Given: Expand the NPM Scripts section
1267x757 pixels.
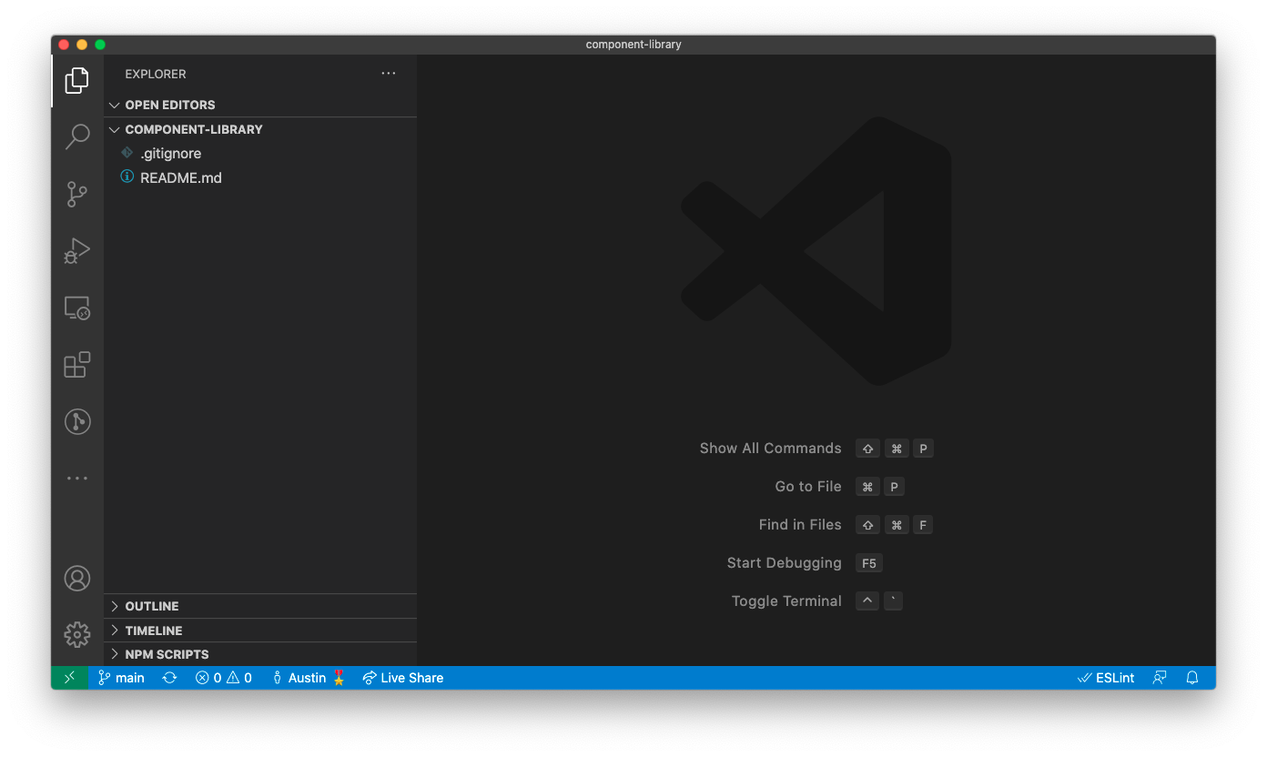Looking at the screenshot, I should tap(261, 654).
